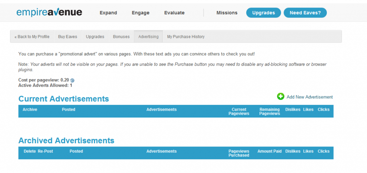The image size is (367, 173).
Task: Click Clicks header in Archived Advertisements table
Action: [324, 151]
